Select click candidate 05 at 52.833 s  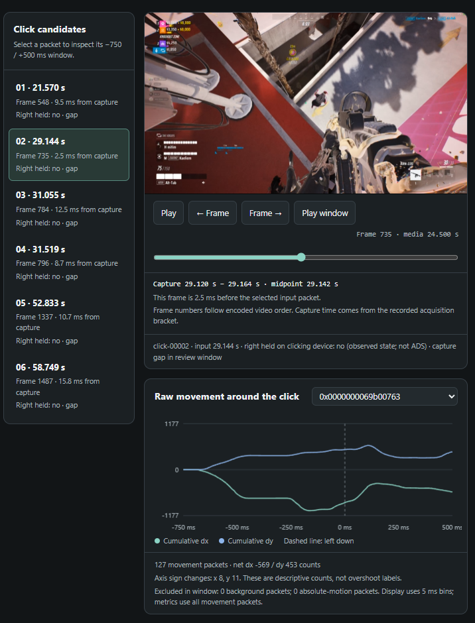tap(69, 321)
